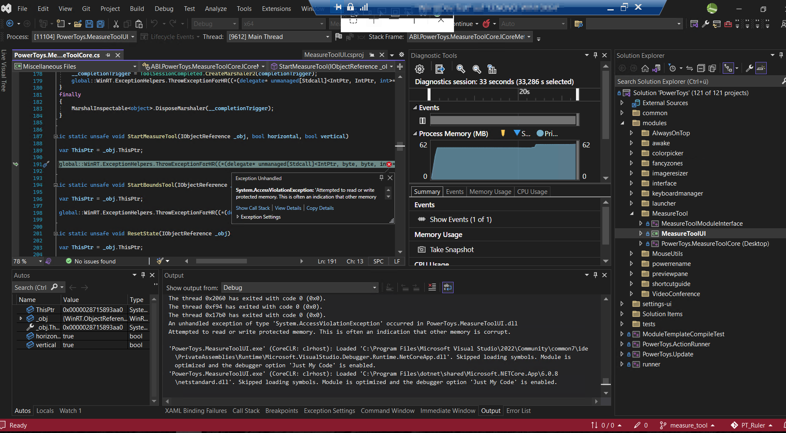Click Output window vertical scrollbar thumb
The height and width of the screenshot is (433, 786).
coord(606,381)
